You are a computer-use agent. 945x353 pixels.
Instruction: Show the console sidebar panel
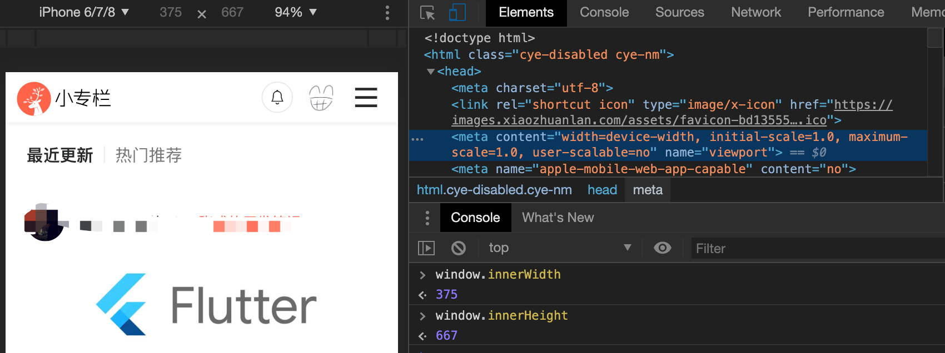(x=426, y=248)
